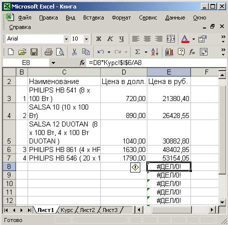The image size is (228, 225).
Task: Select column D header
Action: tap(124, 72)
